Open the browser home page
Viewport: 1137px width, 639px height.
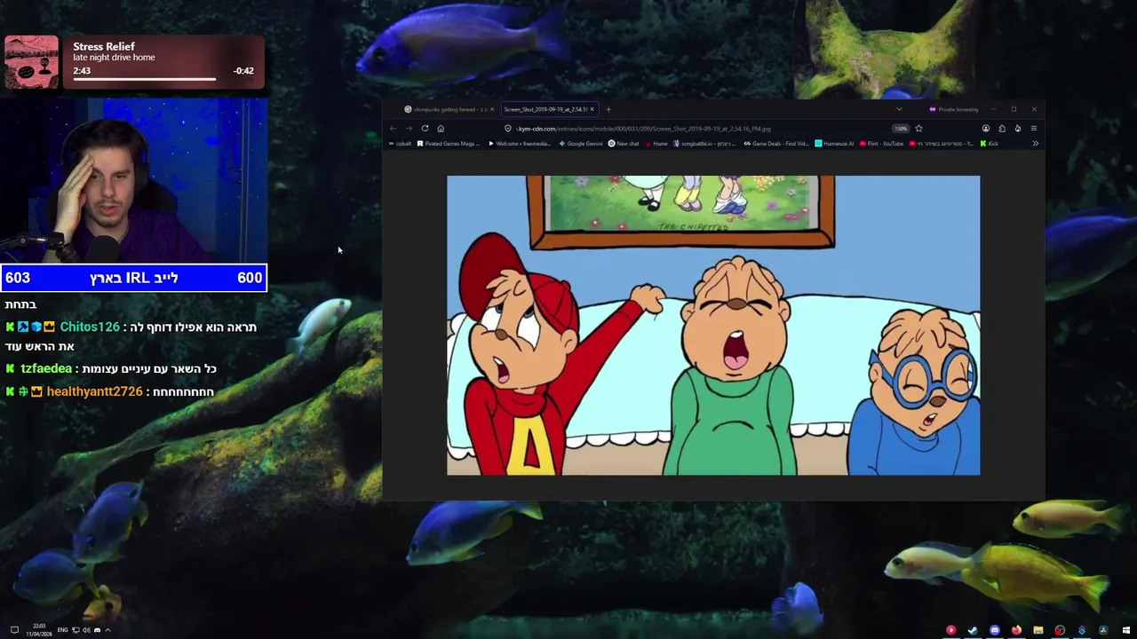(441, 129)
